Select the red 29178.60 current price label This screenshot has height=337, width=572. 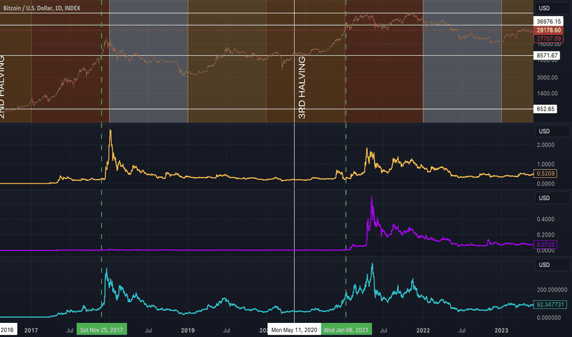[x=548, y=30]
